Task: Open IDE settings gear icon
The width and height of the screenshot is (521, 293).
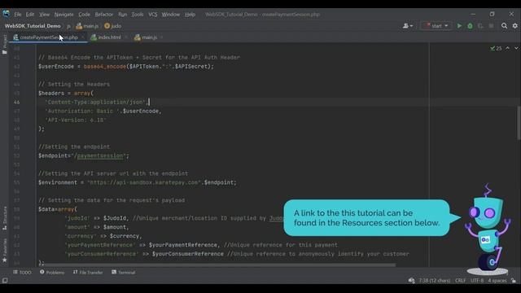Action: [515, 26]
